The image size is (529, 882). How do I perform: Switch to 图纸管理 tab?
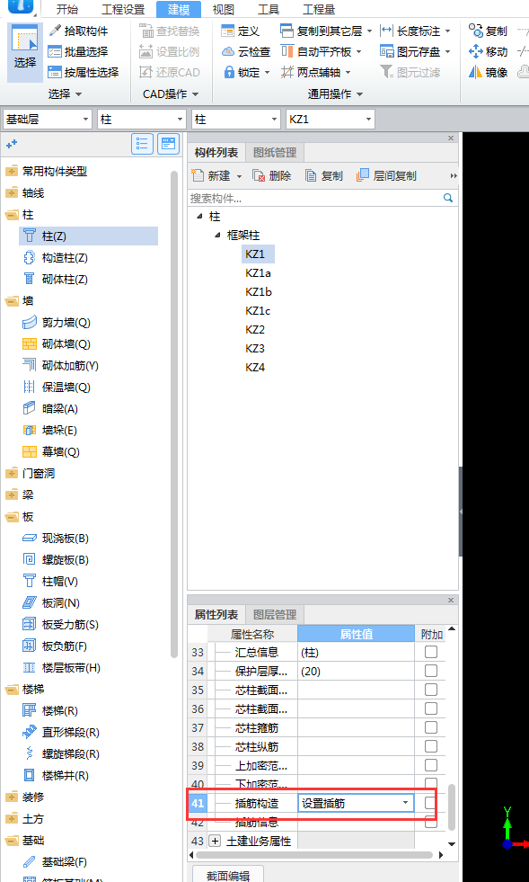point(274,152)
